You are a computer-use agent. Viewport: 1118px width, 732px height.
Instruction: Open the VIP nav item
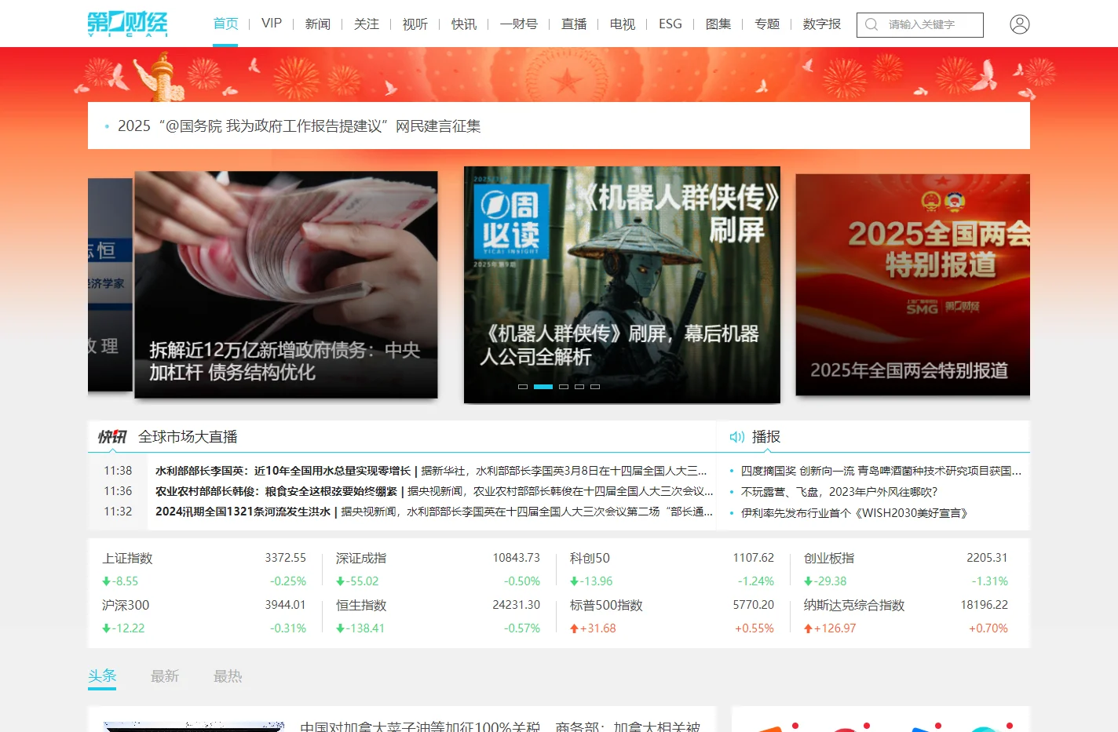272,24
